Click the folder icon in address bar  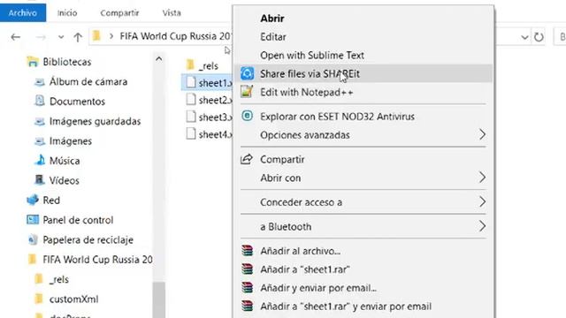pyautogui.click(x=96, y=36)
